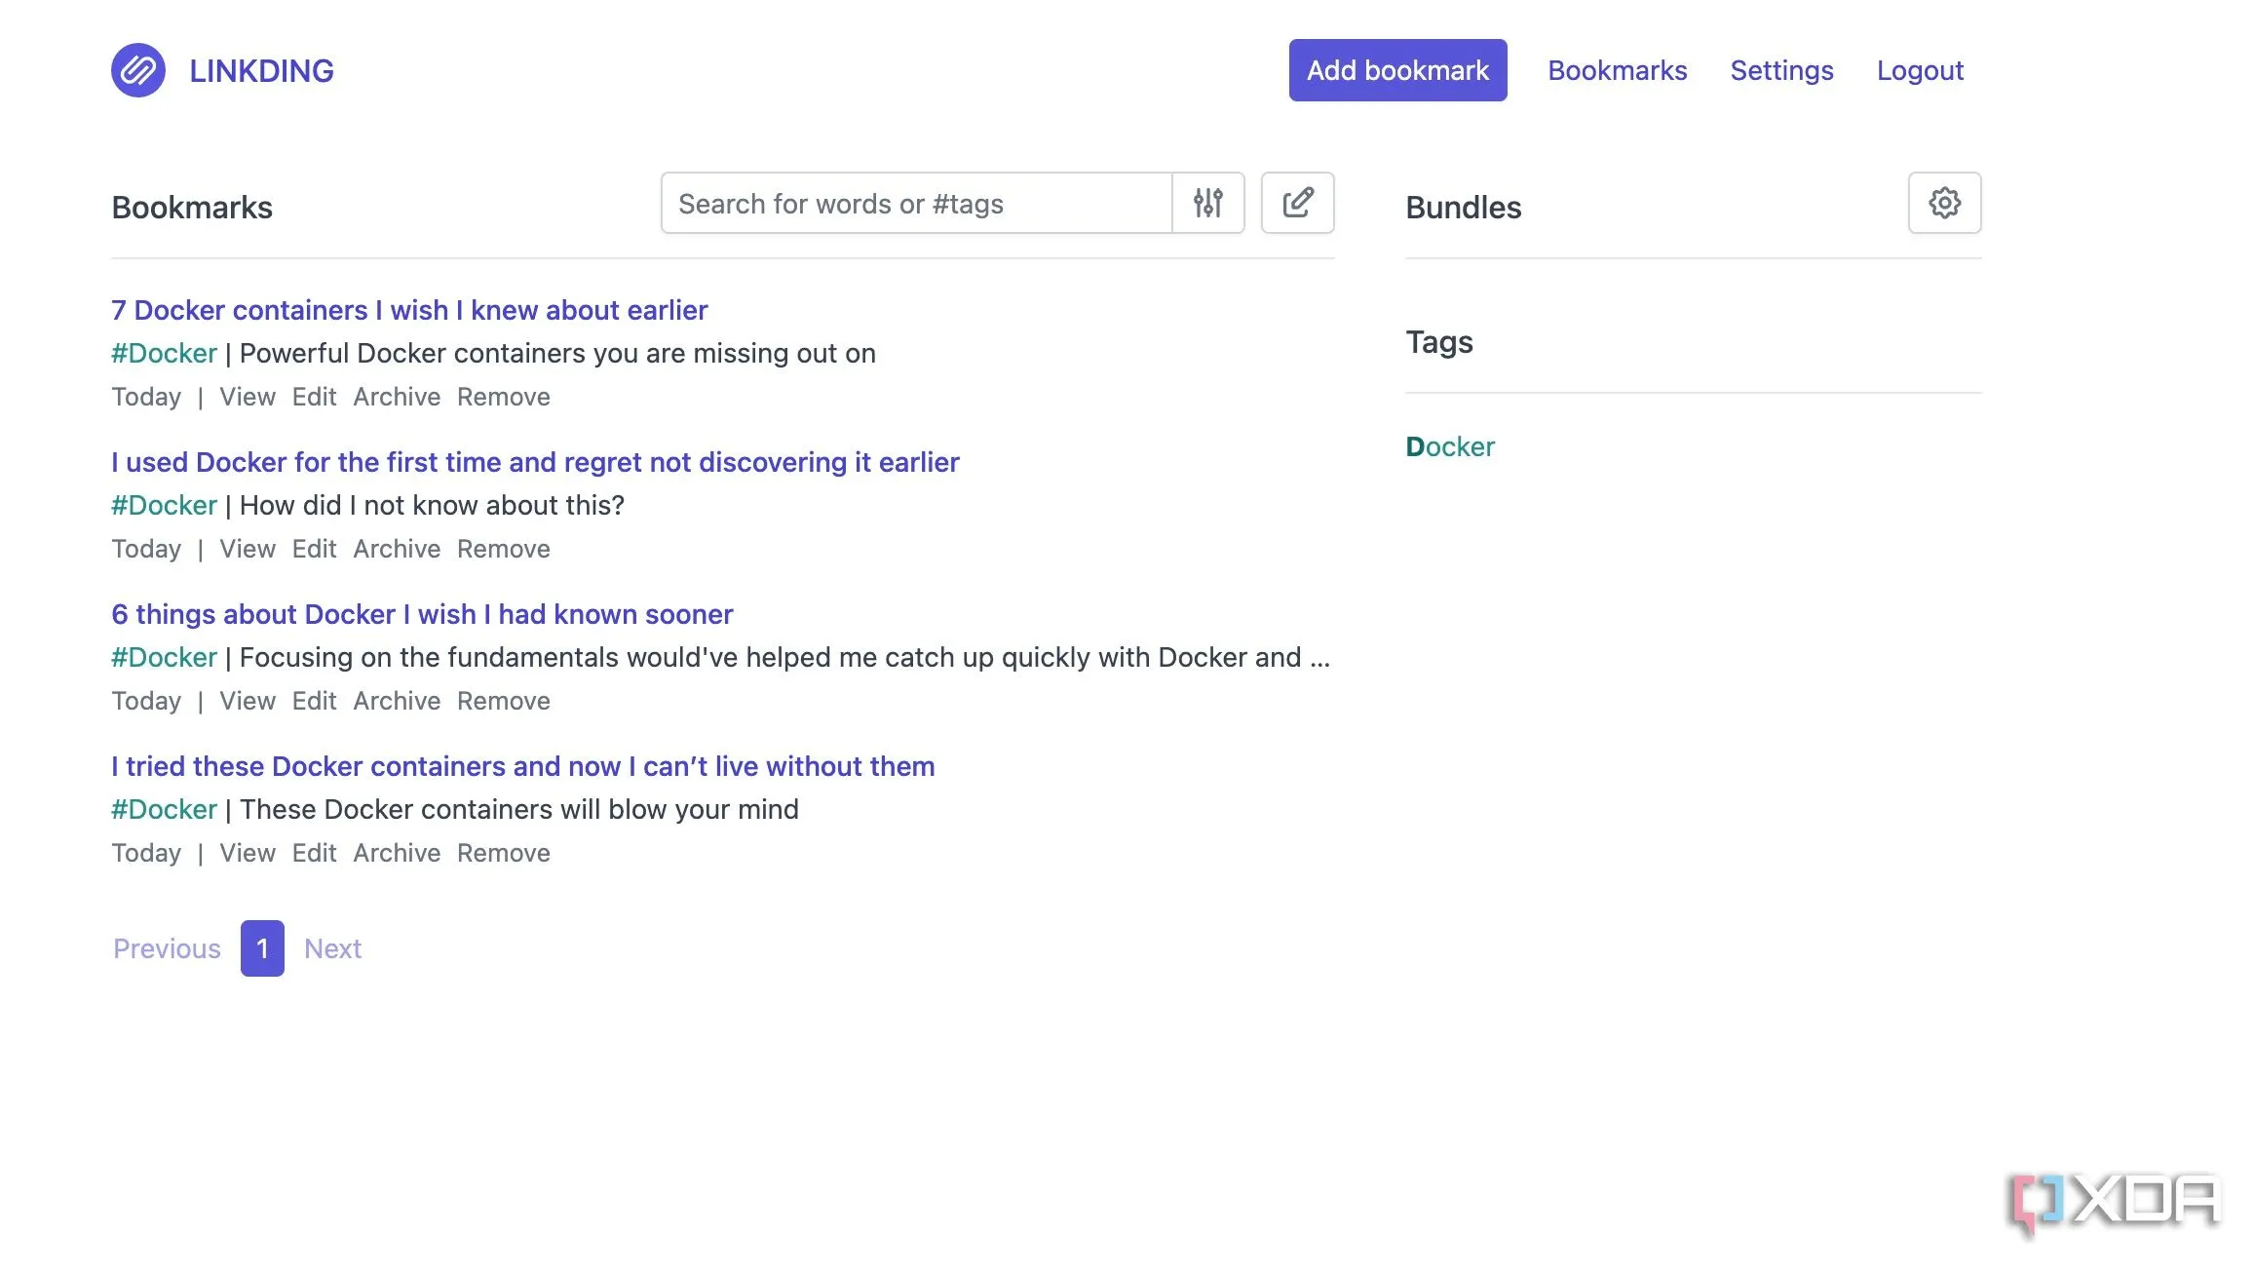Viewport: 2255px width, 1273px height.
Task: Open Bundles settings gear icon
Action: pyautogui.click(x=1943, y=203)
